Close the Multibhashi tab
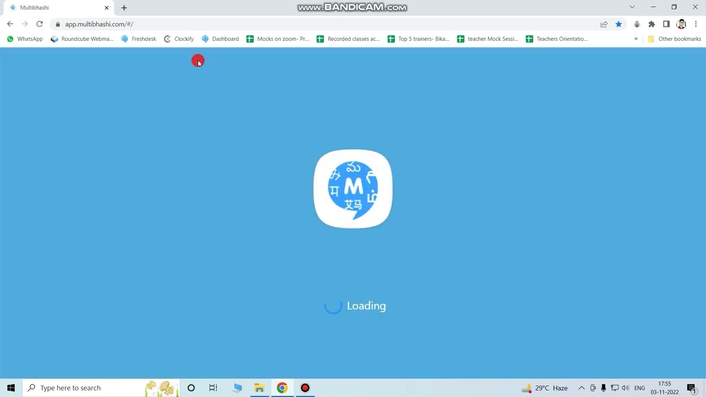 [x=106, y=8]
